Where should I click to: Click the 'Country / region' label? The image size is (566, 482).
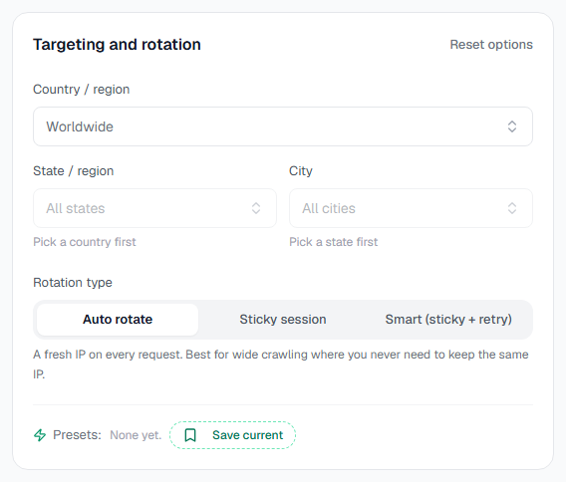82,90
